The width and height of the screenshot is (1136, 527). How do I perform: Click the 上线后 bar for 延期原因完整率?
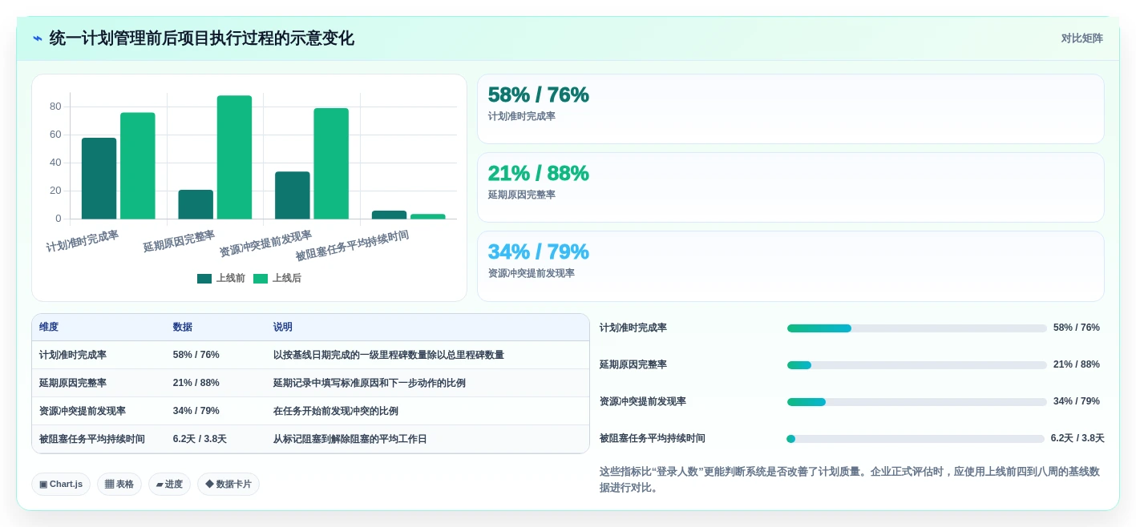pyautogui.click(x=234, y=157)
